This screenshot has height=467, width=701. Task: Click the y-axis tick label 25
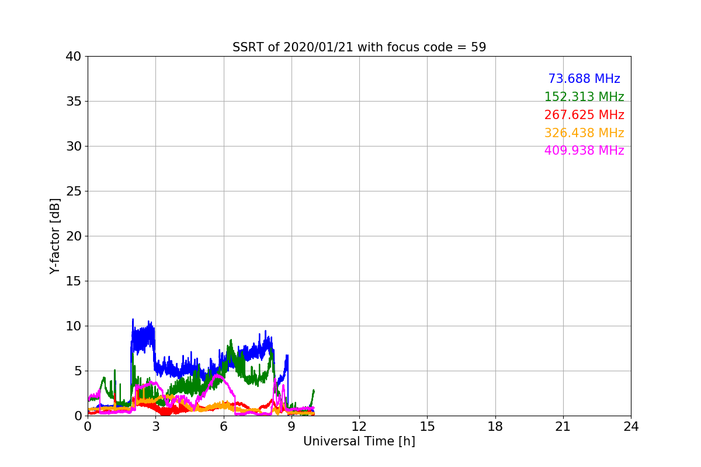(x=74, y=191)
